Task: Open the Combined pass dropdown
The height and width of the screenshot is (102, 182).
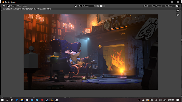Action: pyautogui.click(x=170, y=6)
